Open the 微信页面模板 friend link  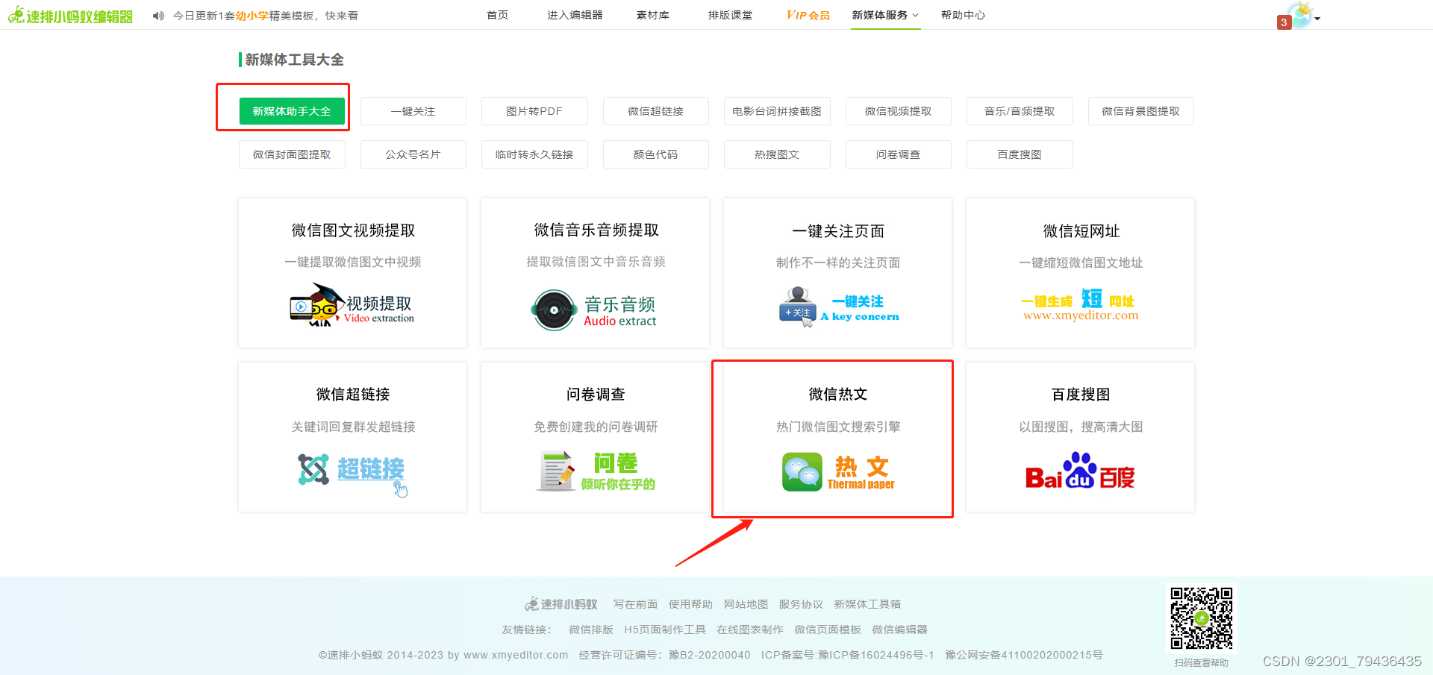[x=828, y=630]
